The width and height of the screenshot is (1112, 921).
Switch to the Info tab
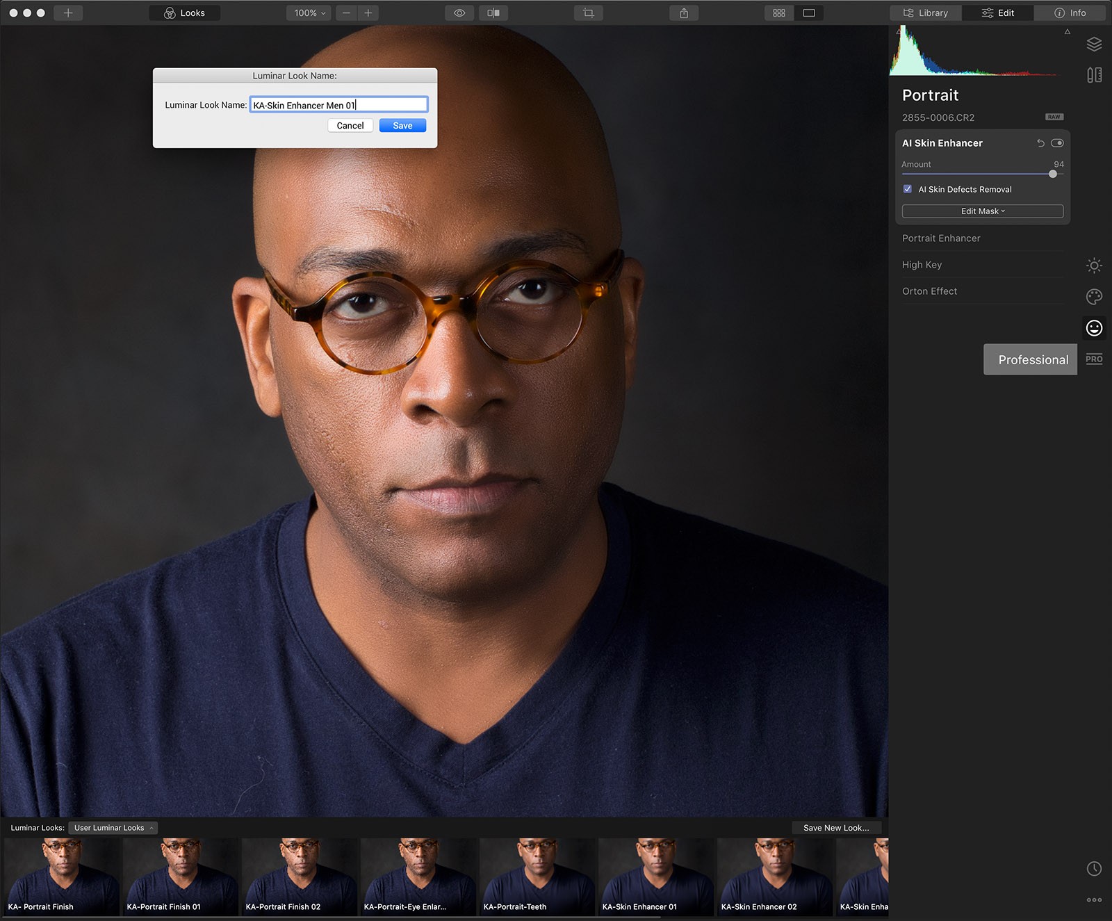click(x=1070, y=13)
